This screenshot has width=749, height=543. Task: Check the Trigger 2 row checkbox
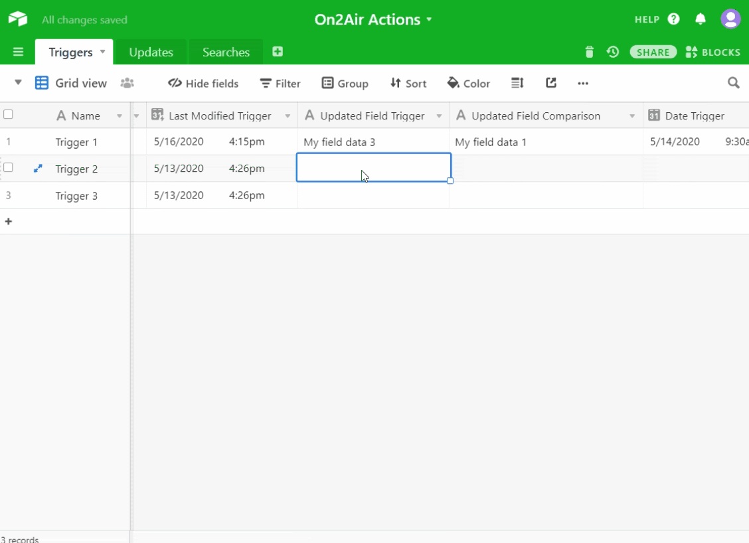(9, 168)
